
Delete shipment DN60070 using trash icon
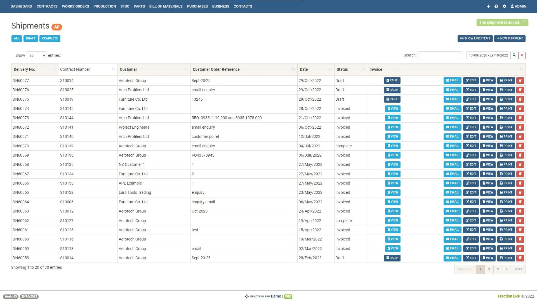point(520,146)
